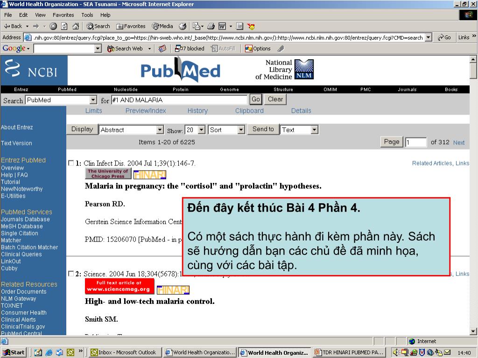Open the Help menu
Screen dimensions: 478x358
click(x=105, y=15)
